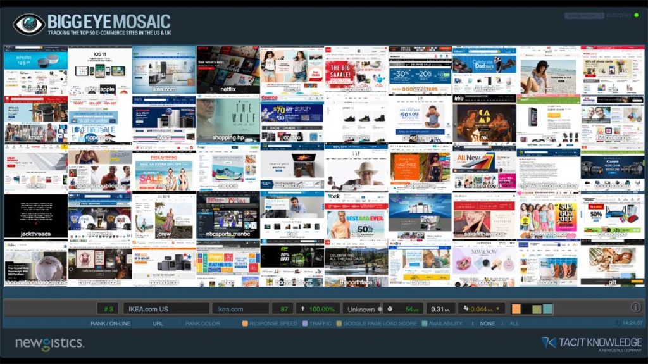Viewport: 648px width, 364px height.
Task: Open the saksfifthavenue thumbnail
Action: pyautogui.click(x=484, y=215)
